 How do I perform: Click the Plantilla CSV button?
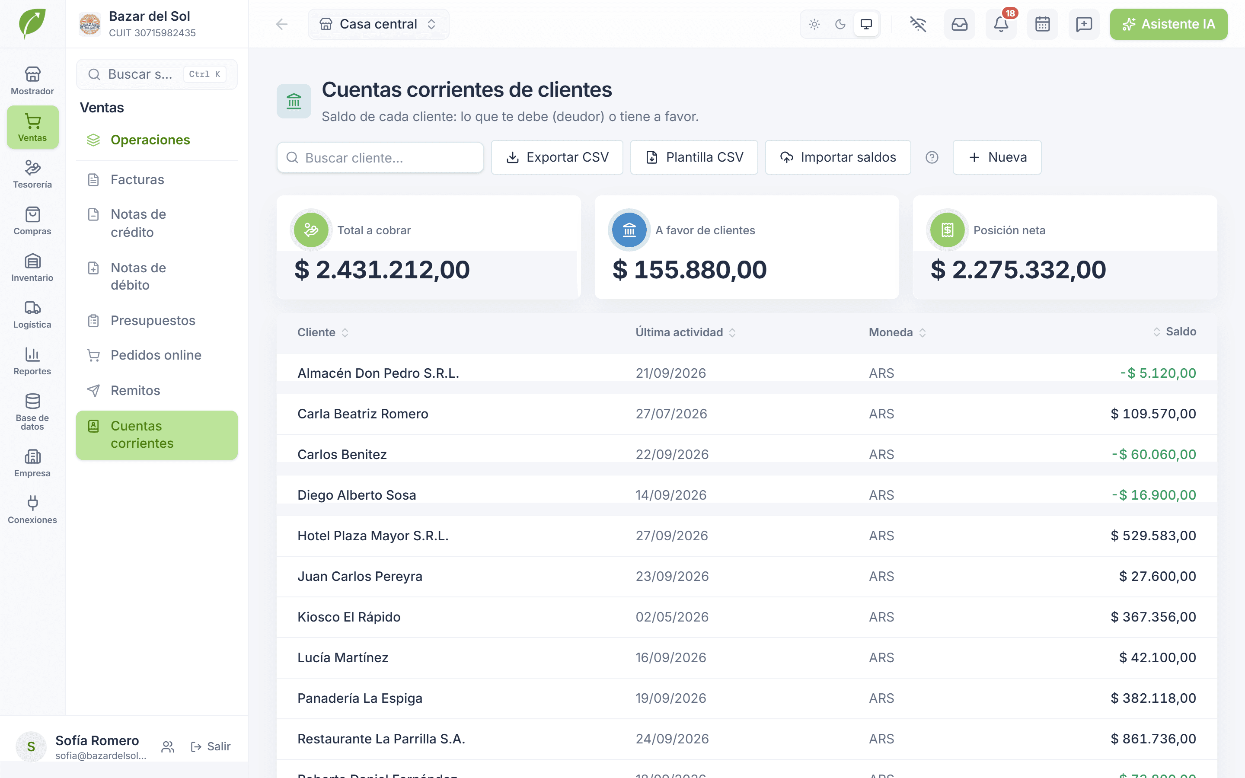694,157
